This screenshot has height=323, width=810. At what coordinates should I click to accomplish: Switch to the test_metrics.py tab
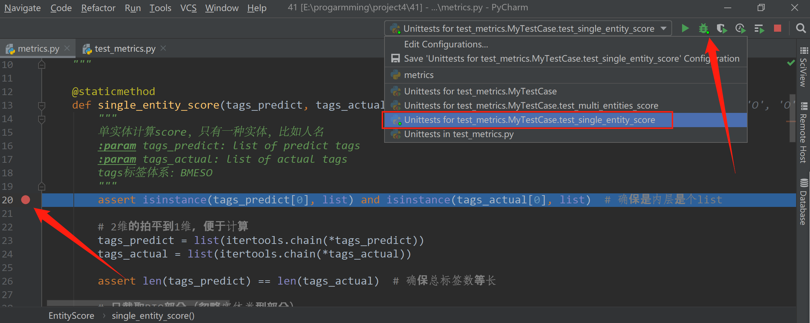coord(125,48)
